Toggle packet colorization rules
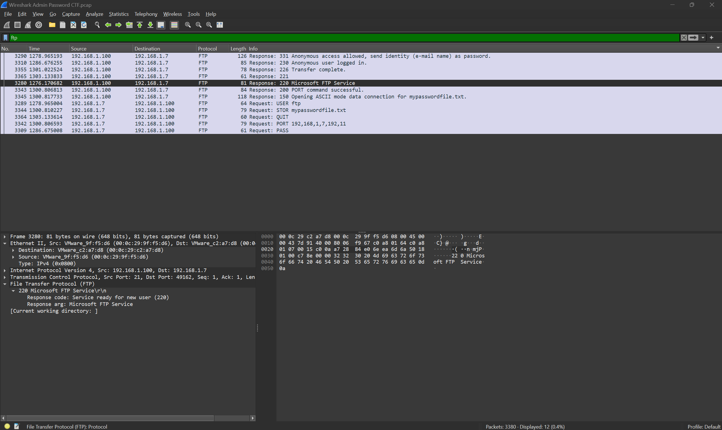The width and height of the screenshot is (722, 430). 174,25
